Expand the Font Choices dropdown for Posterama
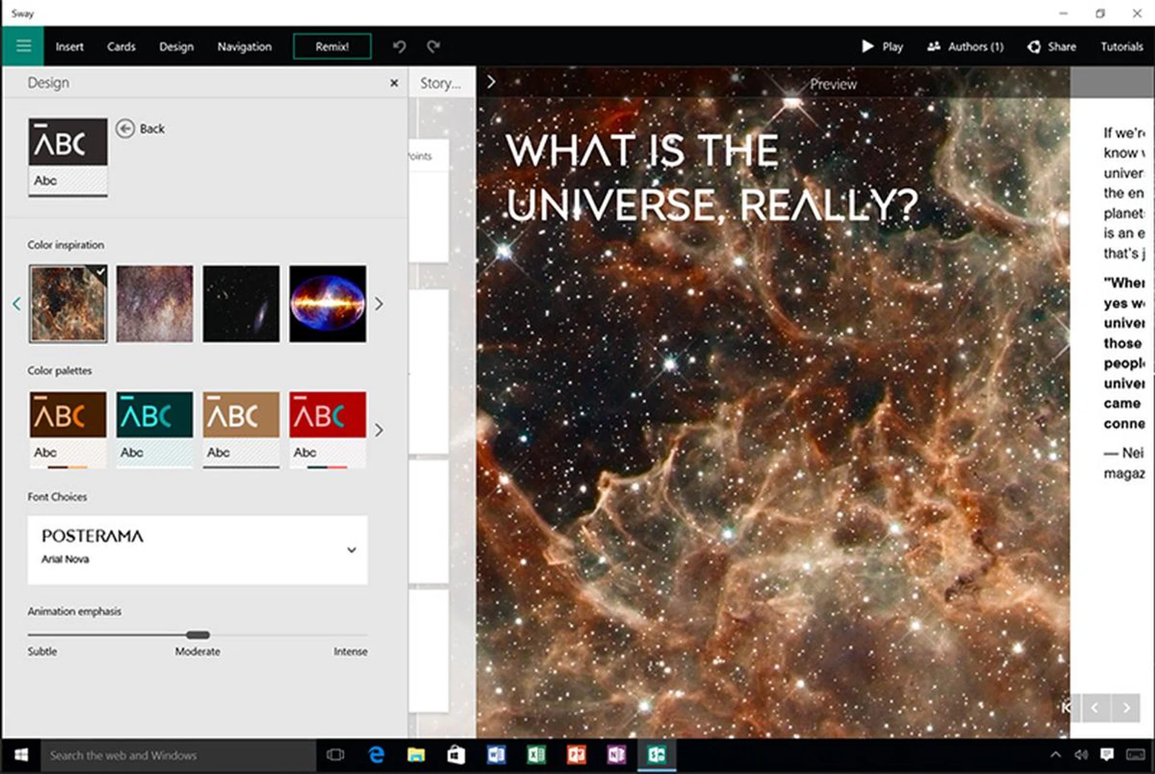 tap(352, 550)
